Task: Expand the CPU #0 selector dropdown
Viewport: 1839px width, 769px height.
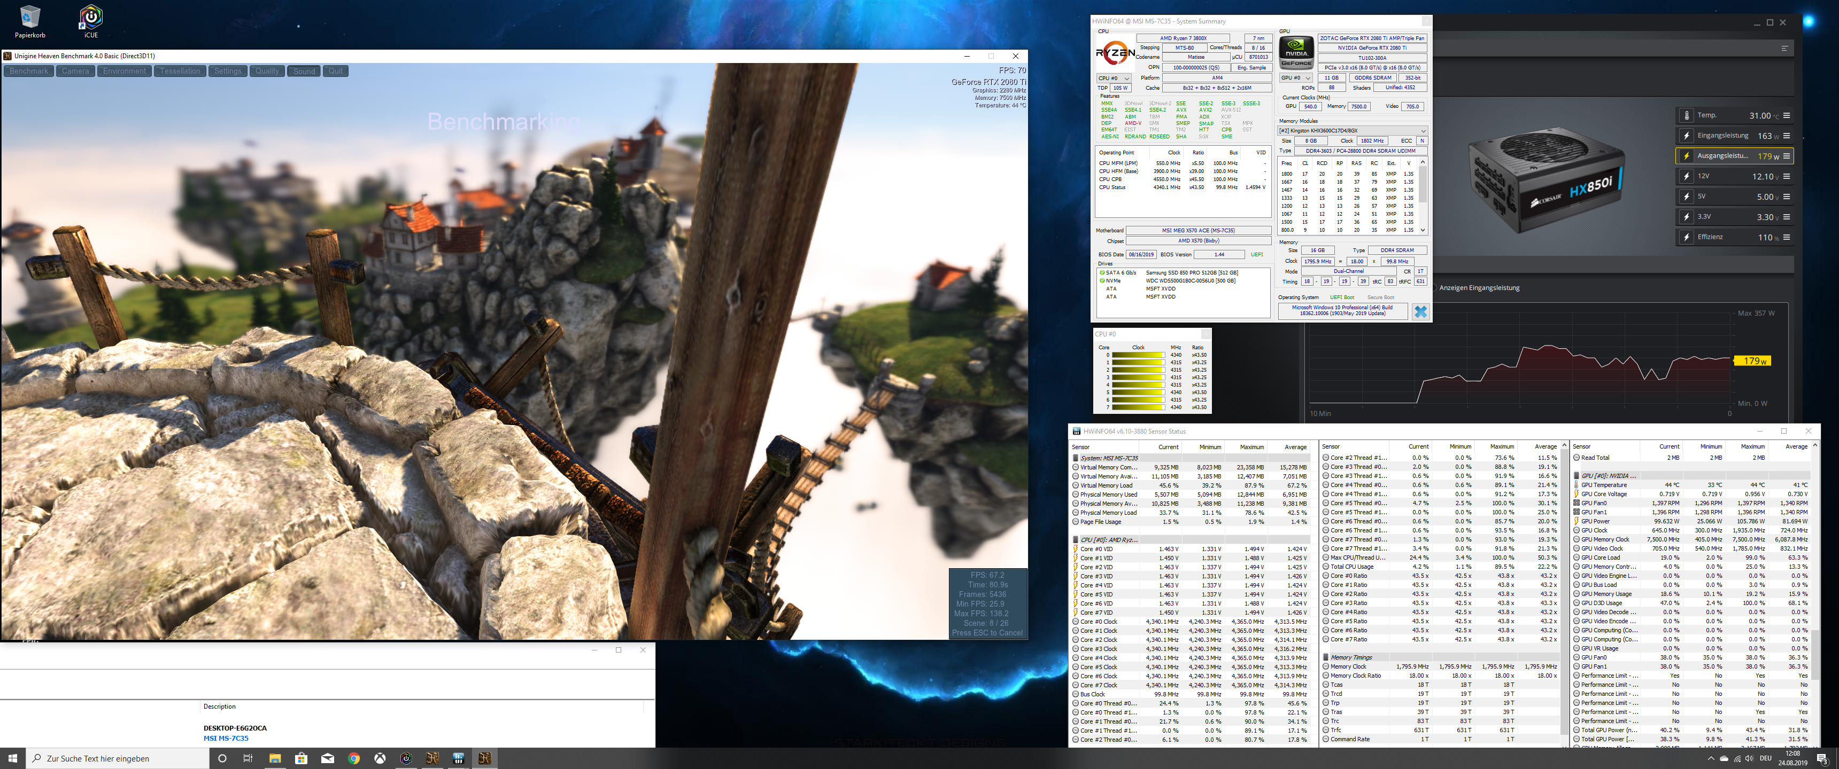Action: click(x=1127, y=79)
